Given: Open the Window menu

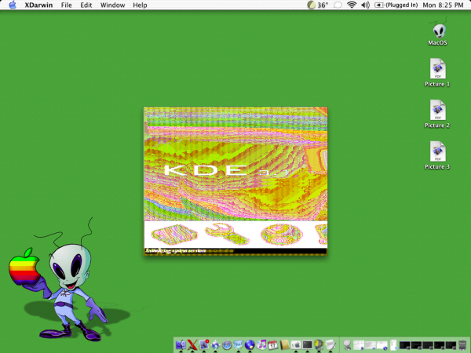Looking at the screenshot, I should tap(112, 5).
